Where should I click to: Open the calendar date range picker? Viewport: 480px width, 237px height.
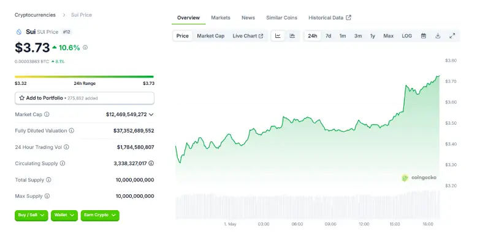[x=424, y=35]
